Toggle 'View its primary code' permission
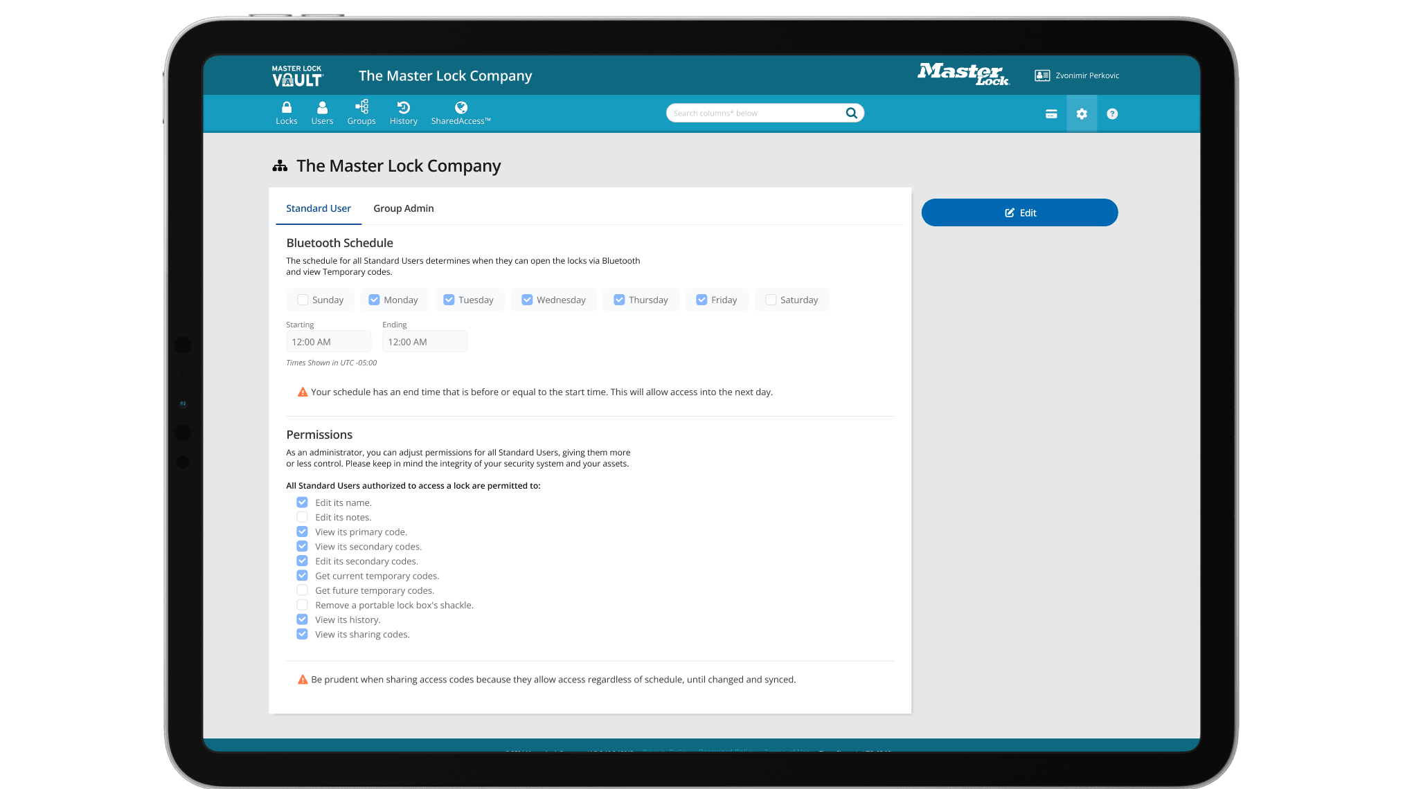 (x=302, y=532)
